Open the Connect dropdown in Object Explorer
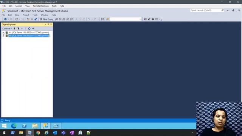 [7, 29]
